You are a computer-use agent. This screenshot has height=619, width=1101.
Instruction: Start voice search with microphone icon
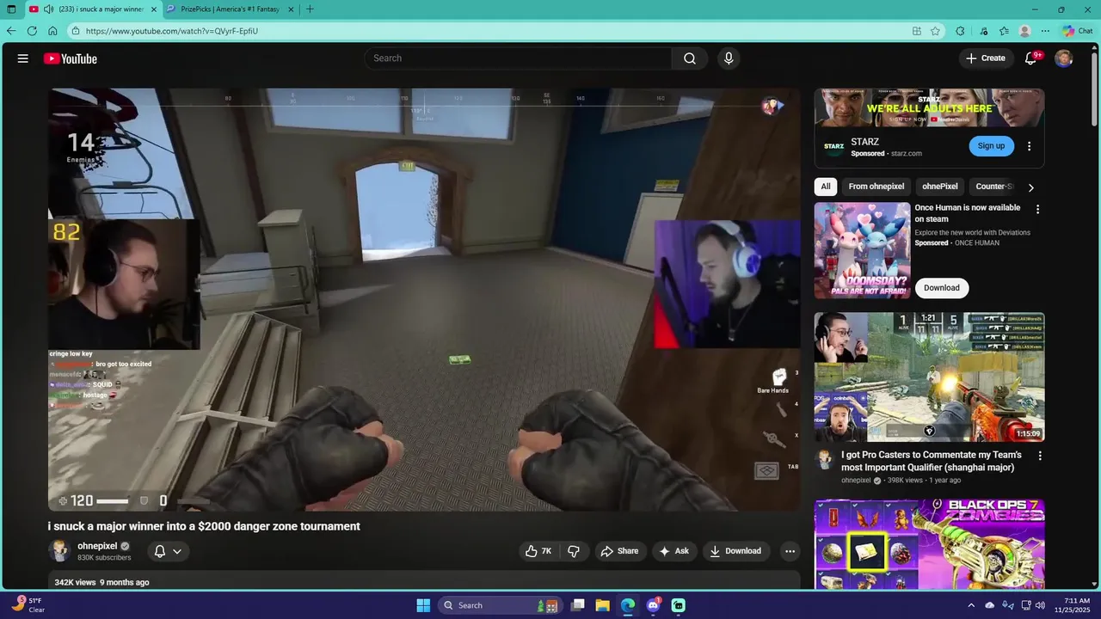pyautogui.click(x=729, y=58)
